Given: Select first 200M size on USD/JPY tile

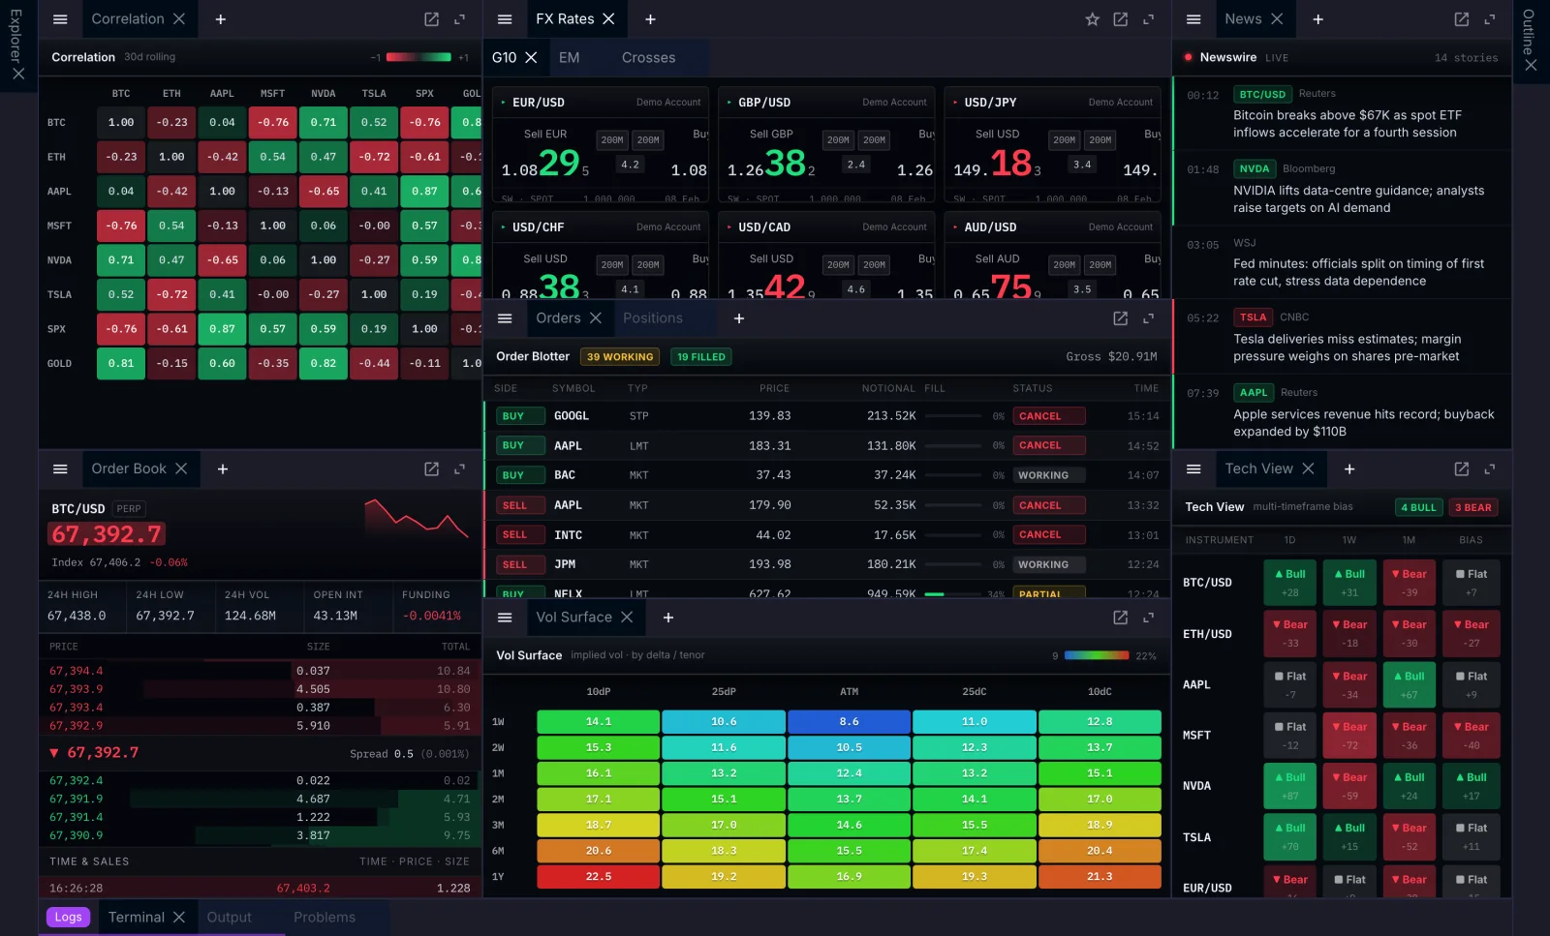Looking at the screenshot, I should [1065, 140].
